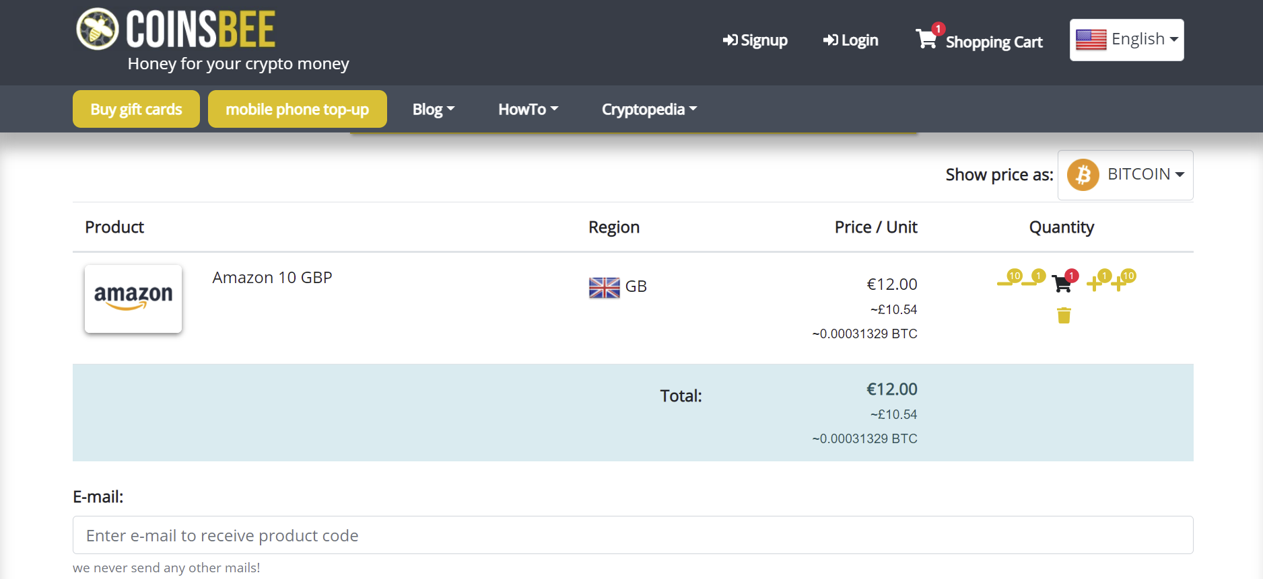The width and height of the screenshot is (1263, 579).
Task: Open mobile phone top-up page
Action: pyautogui.click(x=297, y=109)
